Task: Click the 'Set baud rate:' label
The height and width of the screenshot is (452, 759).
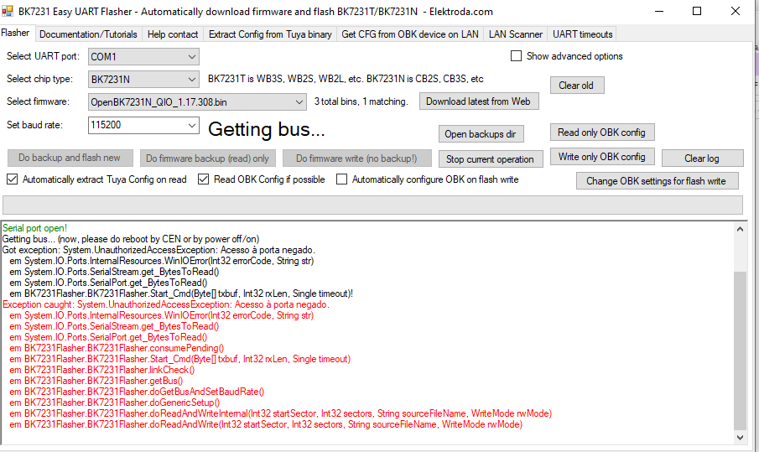Action: pos(34,125)
